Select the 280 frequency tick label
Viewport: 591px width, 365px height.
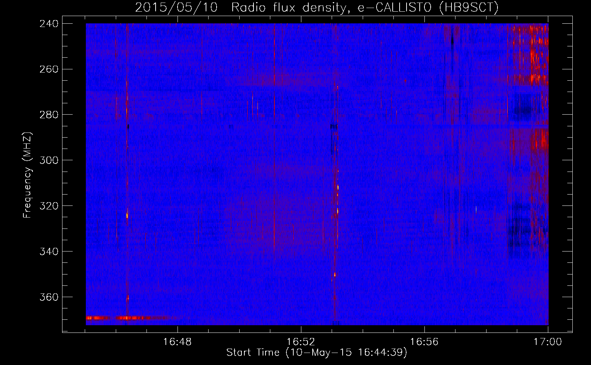(x=49, y=115)
